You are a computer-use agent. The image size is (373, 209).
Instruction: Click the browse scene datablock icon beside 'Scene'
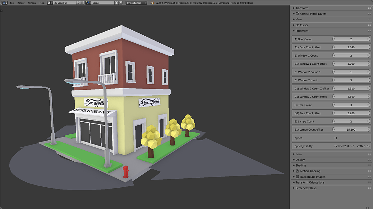(88, 2)
